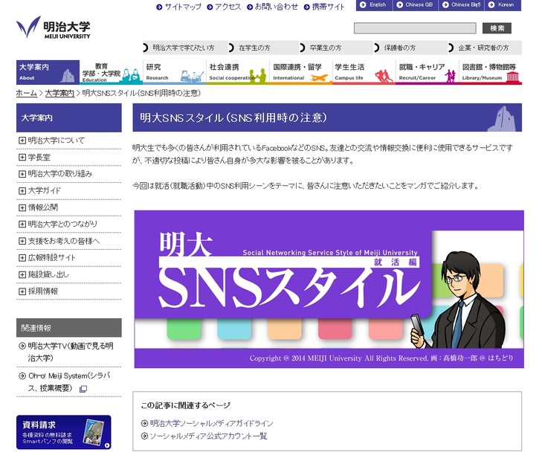The width and height of the screenshot is (542, 461).
Task: Open the Oh-o! Meiji System link
Action: pyautogui.click(x=69, y=382)
